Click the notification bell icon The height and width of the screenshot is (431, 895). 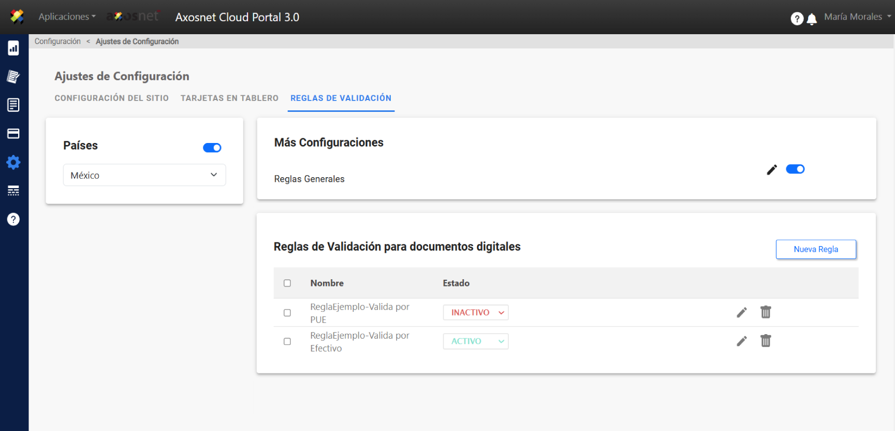click(x=812, y=19)
